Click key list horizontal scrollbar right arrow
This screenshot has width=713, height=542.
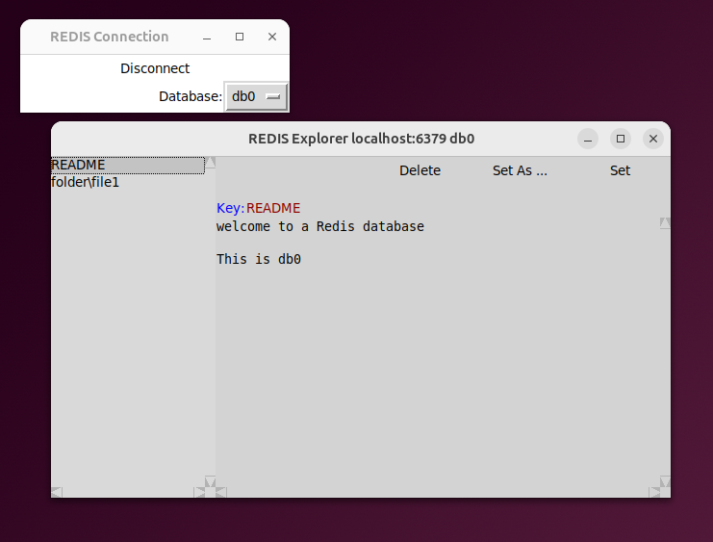pyautogui.click(x=199, y=492)
